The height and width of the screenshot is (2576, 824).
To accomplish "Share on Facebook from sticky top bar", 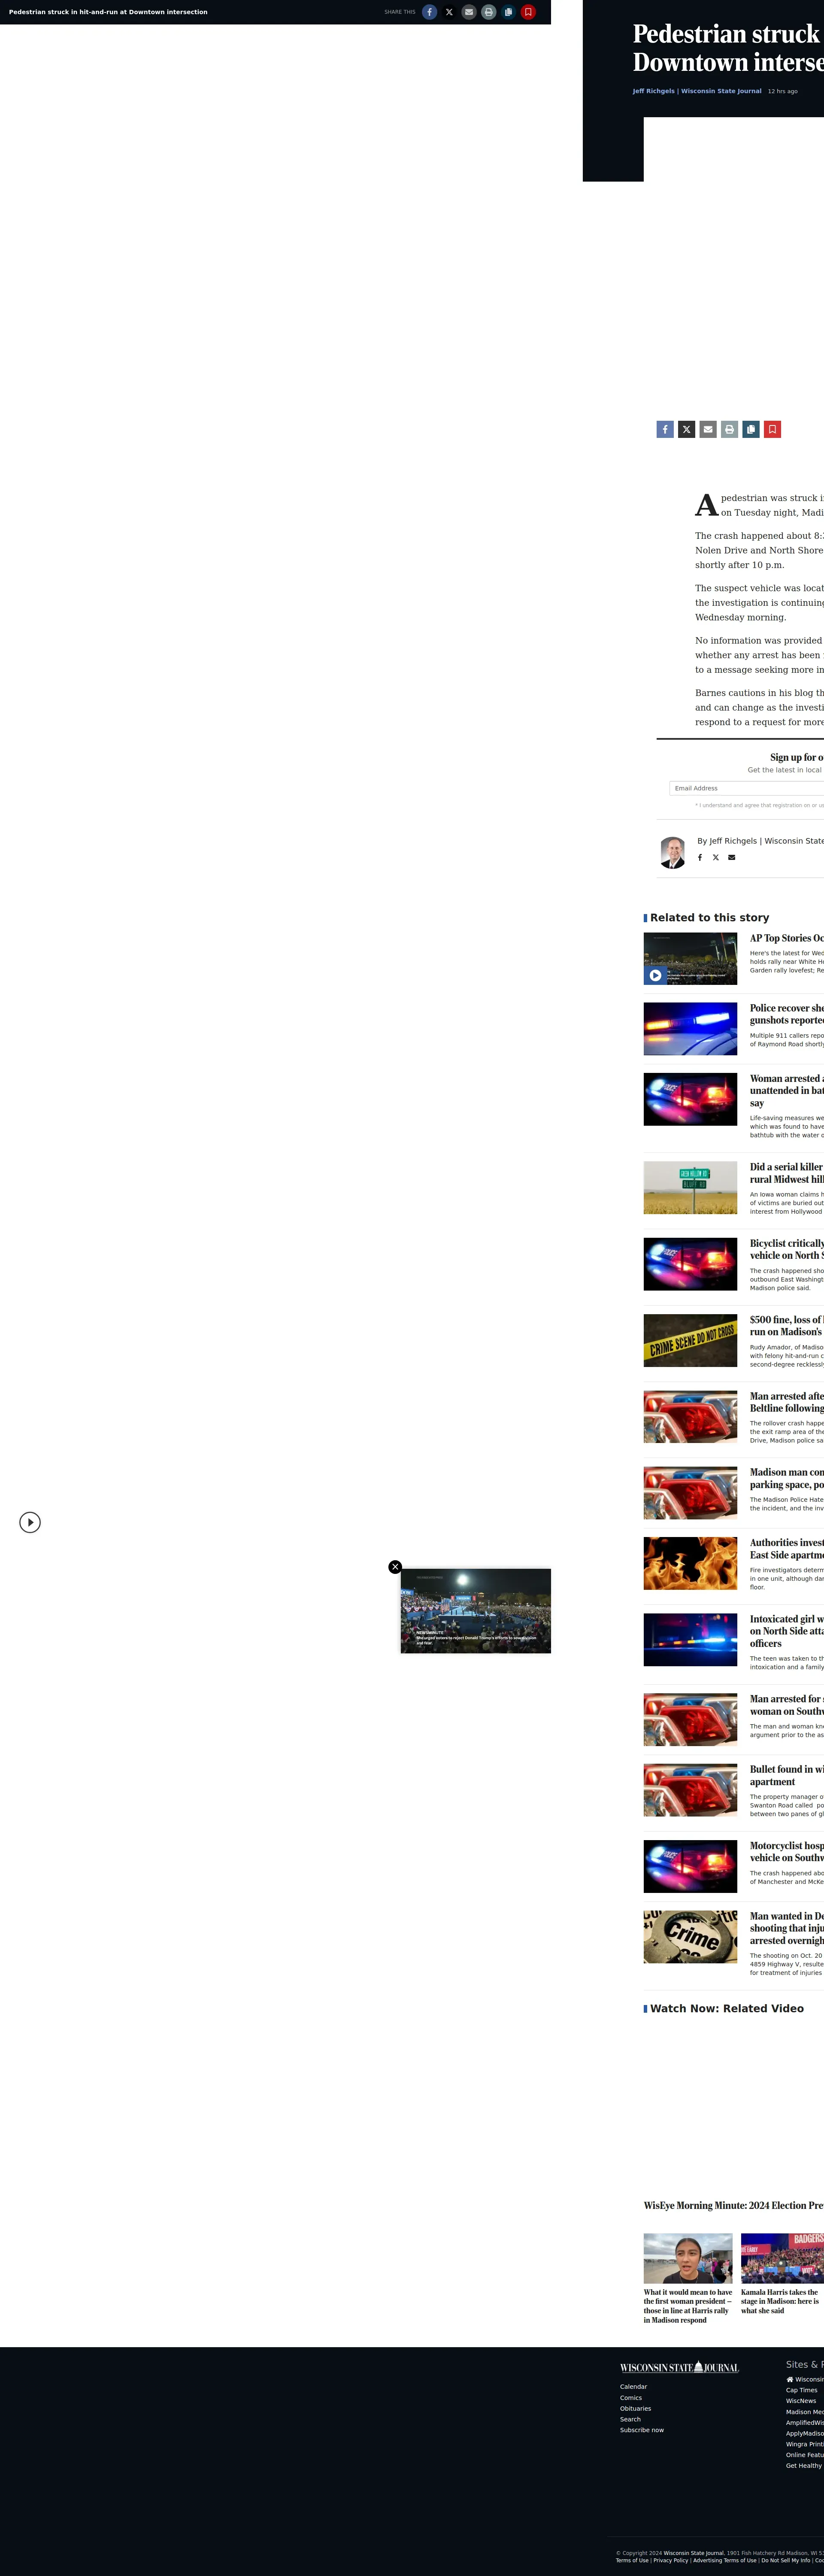I will pyautogui.click(x=429, y=12).
